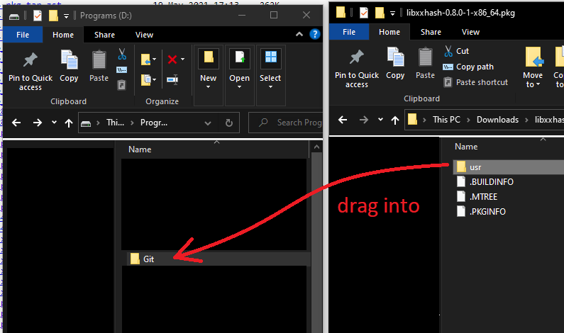Go back in Programs window
Image resolution: width=564 pixels, height=333 pixels.
16,123
